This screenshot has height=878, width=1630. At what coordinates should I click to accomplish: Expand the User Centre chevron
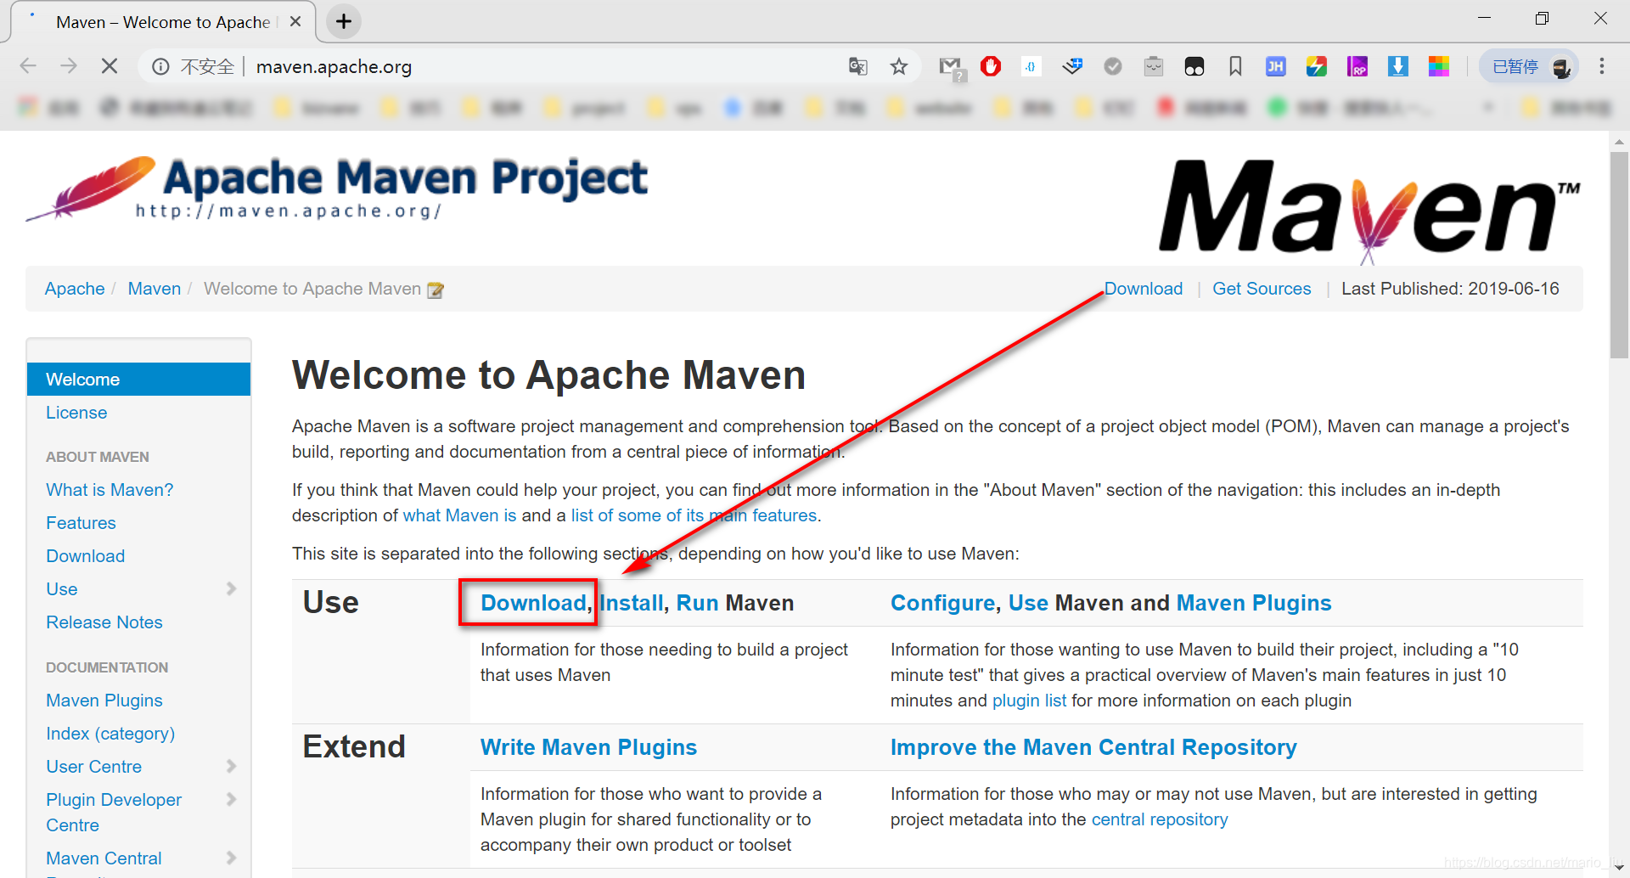(231, 766)
